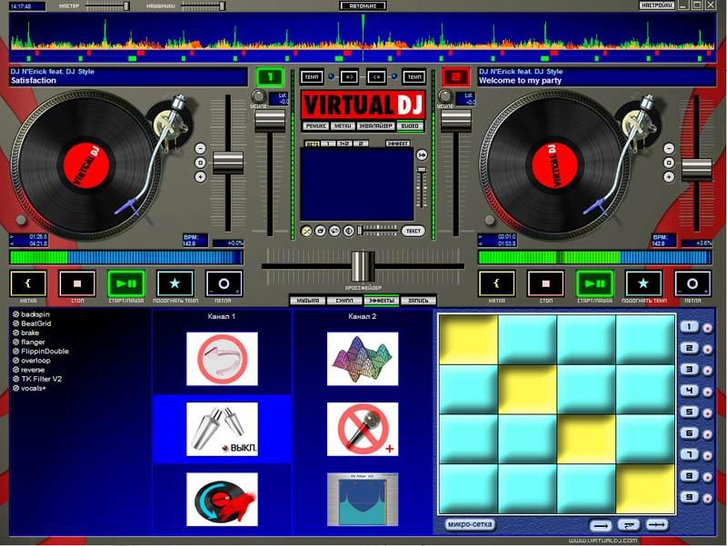Click the crossfader handle

click(x=363, y=265)
